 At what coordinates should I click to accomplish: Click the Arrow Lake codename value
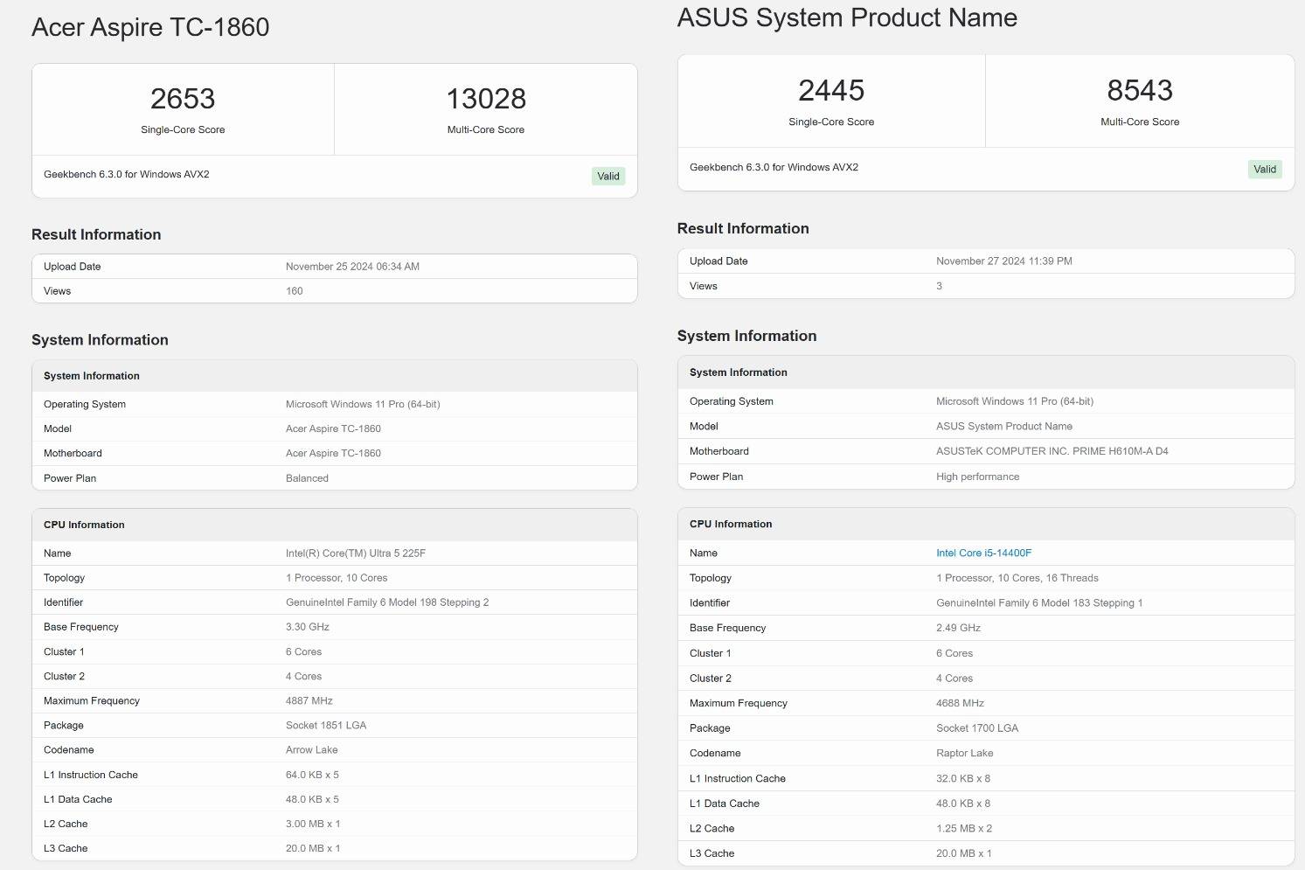pyautogui.click(x=311, y=750)
